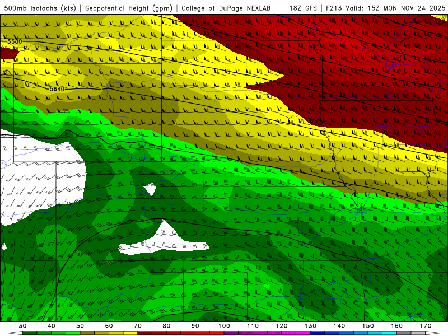This screenshot has height=336, width=448.
Task: Click the 40 knots color bar label
Action: [52, 326]
